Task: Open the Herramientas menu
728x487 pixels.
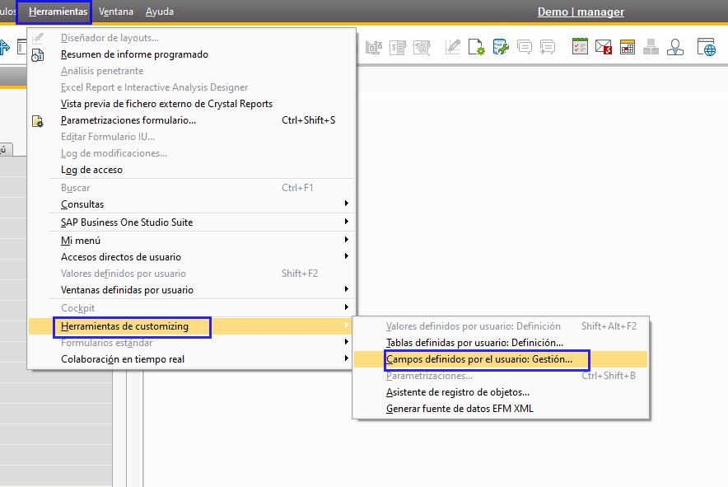Action: pyautogui.click(x=58, y=12)
